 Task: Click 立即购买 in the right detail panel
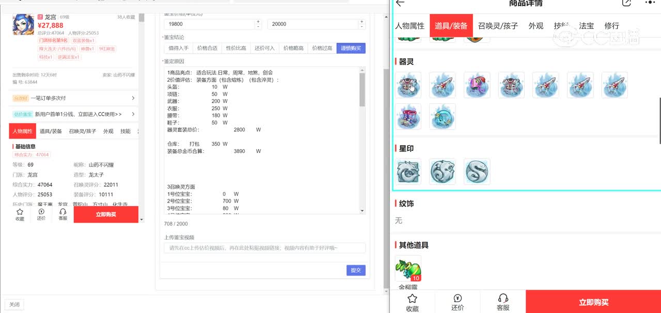593,302
